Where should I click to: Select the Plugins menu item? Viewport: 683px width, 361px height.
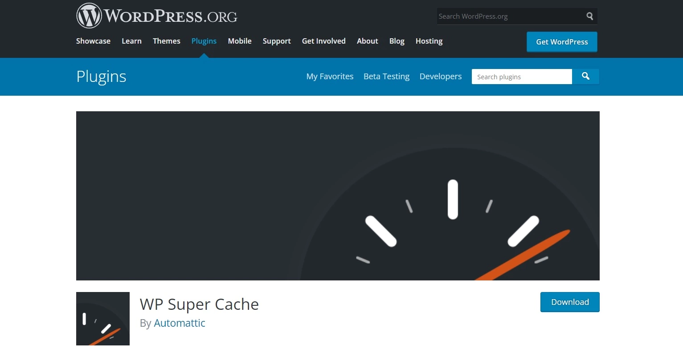pyautogui.click(x=204, y=41)
